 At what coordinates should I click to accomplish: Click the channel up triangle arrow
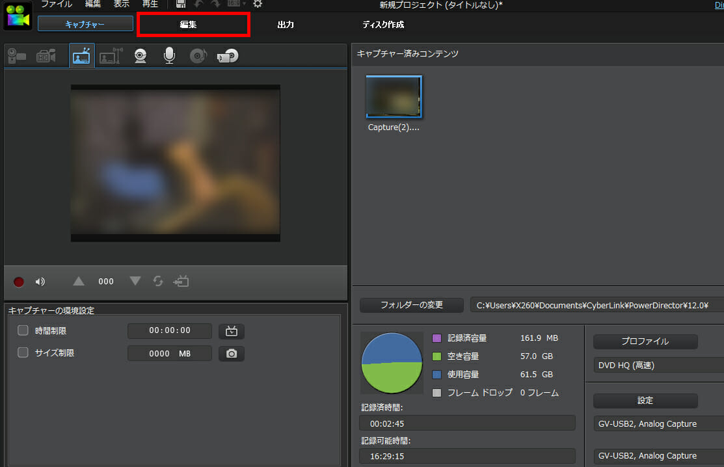pyautogui.click(x=79, y=281)
